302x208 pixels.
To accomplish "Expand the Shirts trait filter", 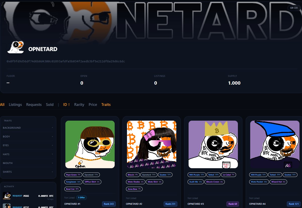I will click(28, 172).
